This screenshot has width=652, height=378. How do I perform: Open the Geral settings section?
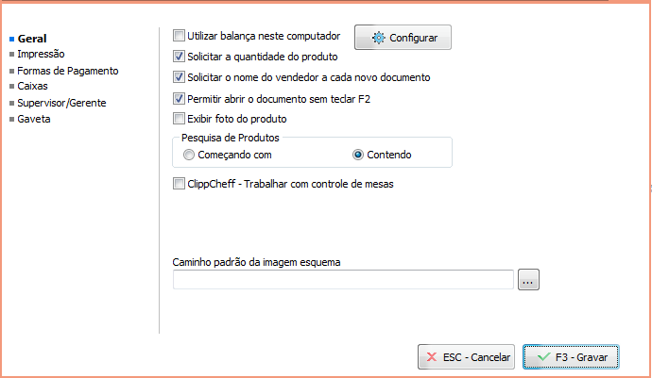pyautogui.click(x=32, y=39)
